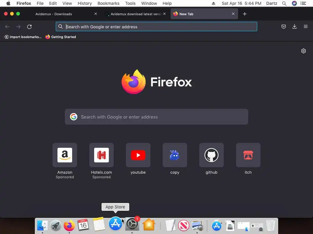Image resolution: width=313 pixels, height=234 pixels.
Task: Open the Tools menu
Action: pos(130,3)
